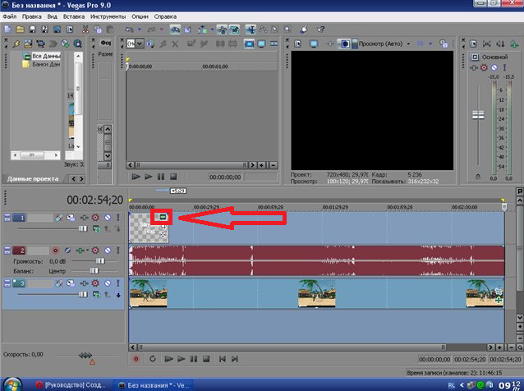Pause timeline playback
Image resolution: width=524 pixels, height=391 pixels.
(194, 359)
